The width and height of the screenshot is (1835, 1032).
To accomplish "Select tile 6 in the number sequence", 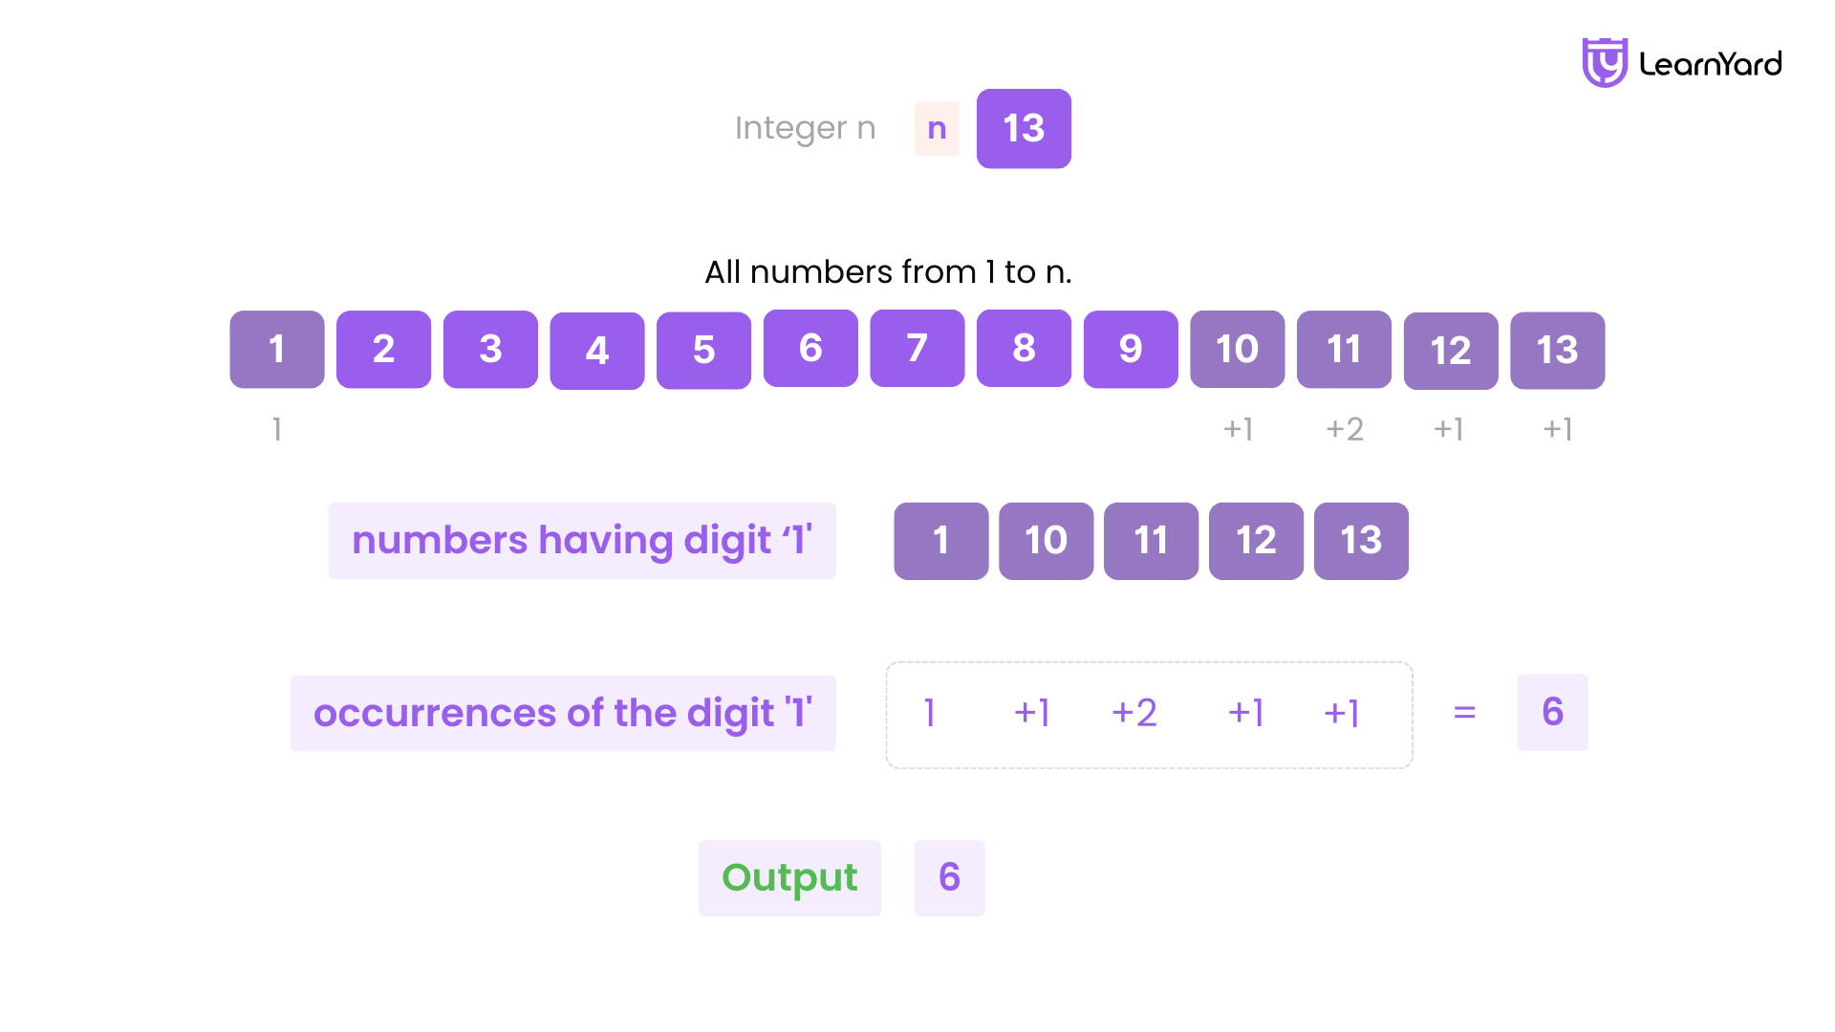I will tap(810, 349).
